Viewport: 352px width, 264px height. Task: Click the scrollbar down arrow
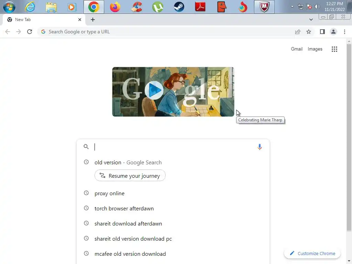[349, 261]
